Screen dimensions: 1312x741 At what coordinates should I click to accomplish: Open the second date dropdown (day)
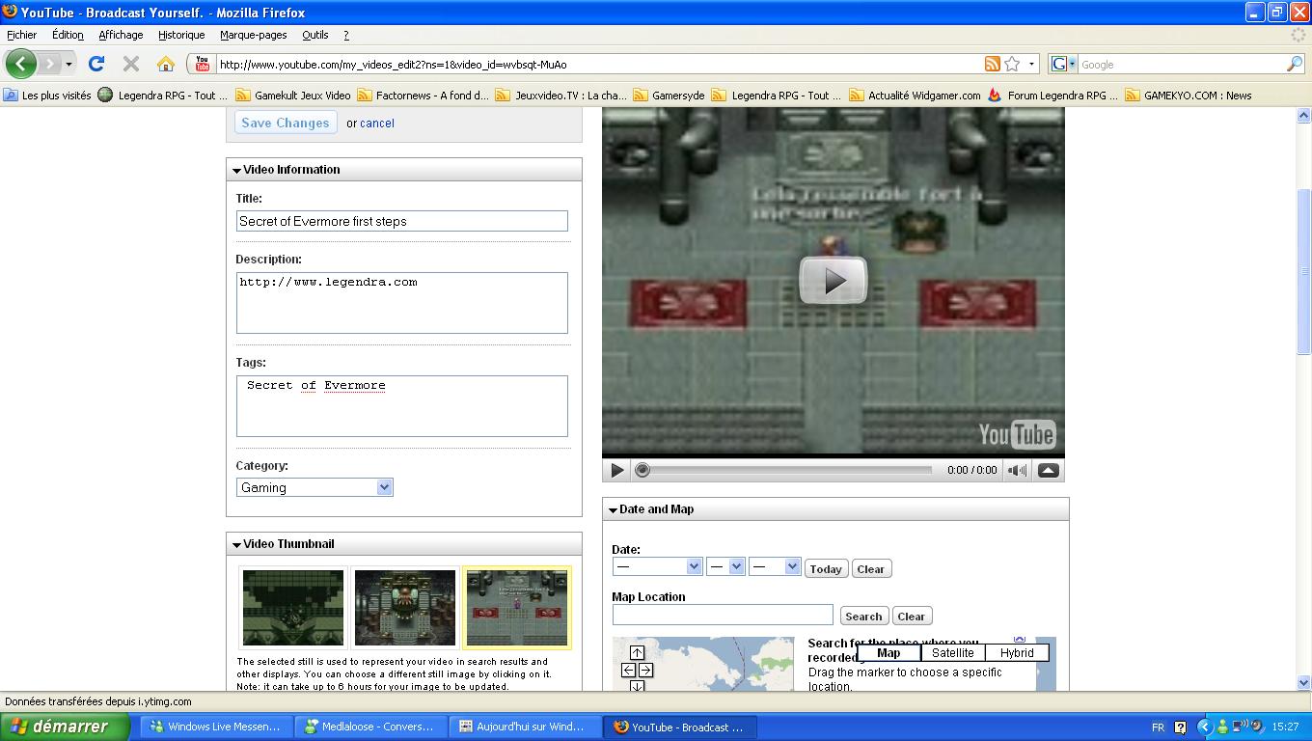(x=725, y=566)
